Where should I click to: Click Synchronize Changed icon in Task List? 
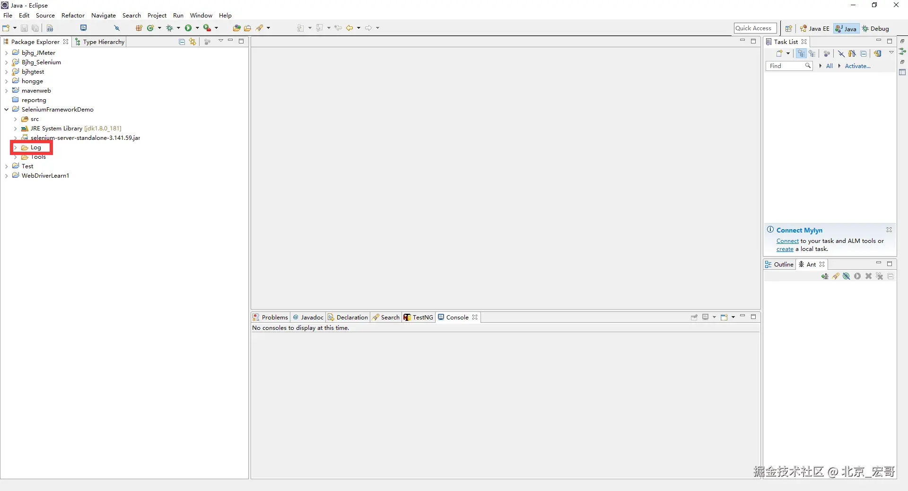coord(878,53)
